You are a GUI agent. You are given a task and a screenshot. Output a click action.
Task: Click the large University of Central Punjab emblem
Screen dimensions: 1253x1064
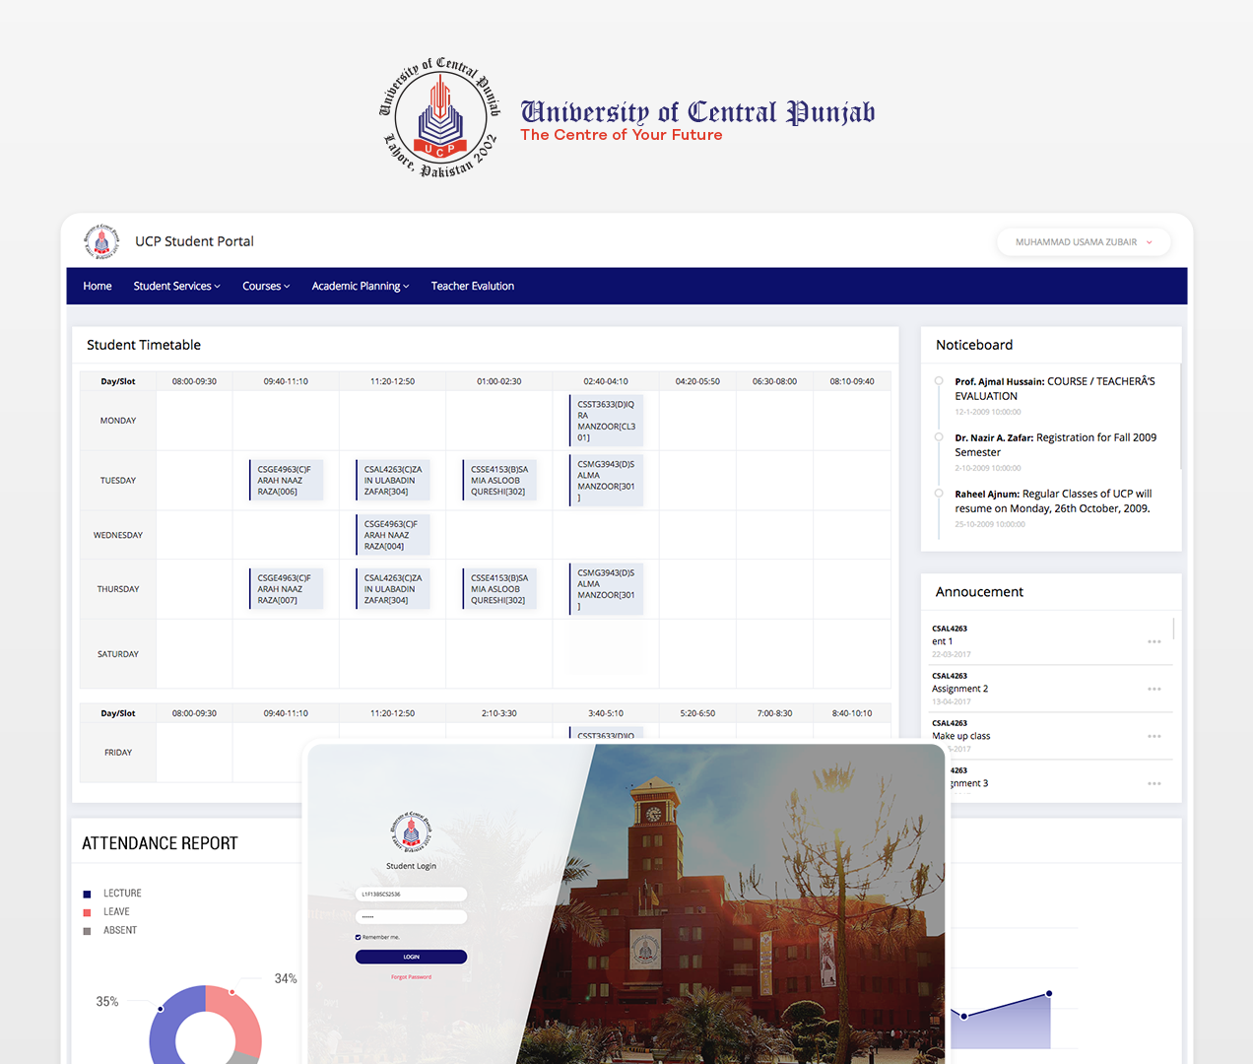click(440, 117)
